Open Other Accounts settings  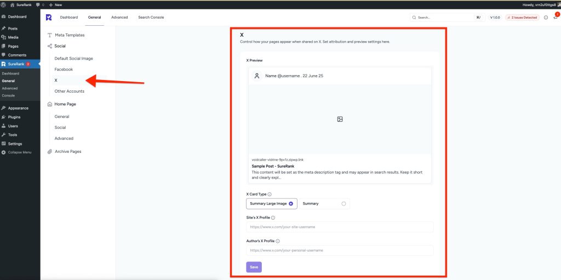pyautogui.click(x=70, y=92)
